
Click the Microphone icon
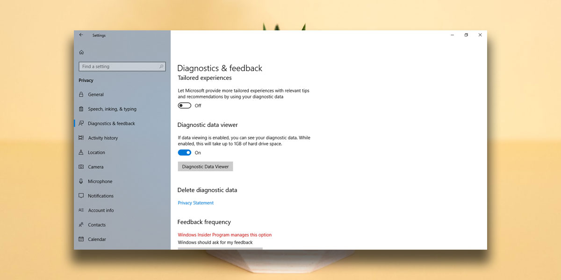(81, 181)
